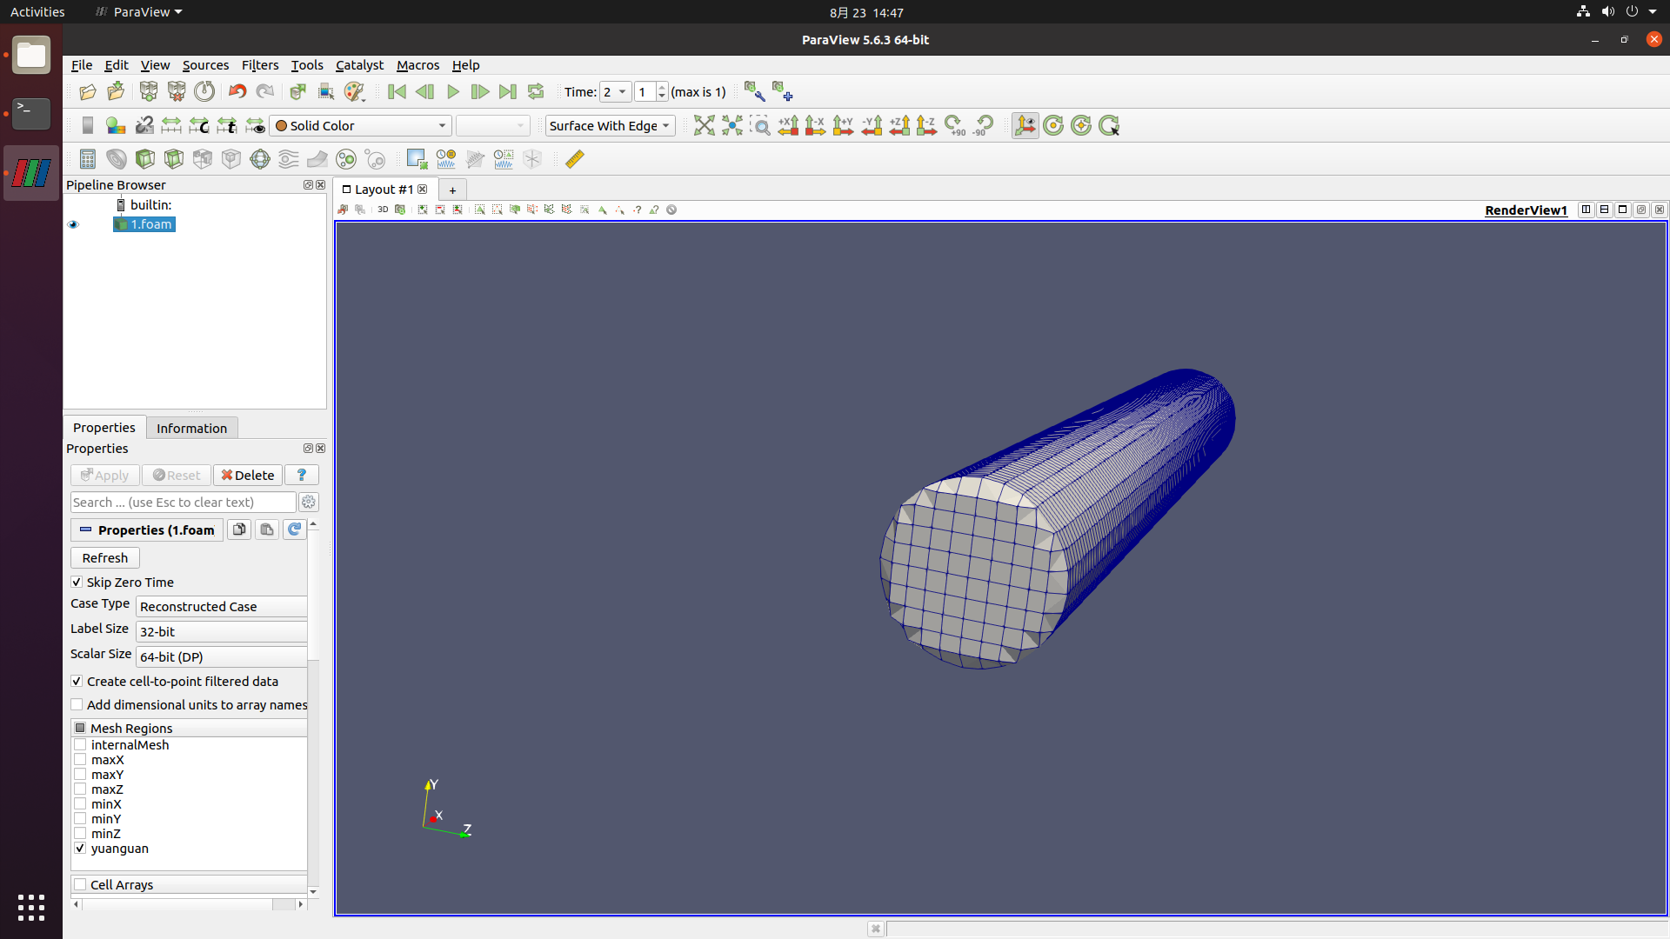Click Plot Over Line icon

[475, 159]
